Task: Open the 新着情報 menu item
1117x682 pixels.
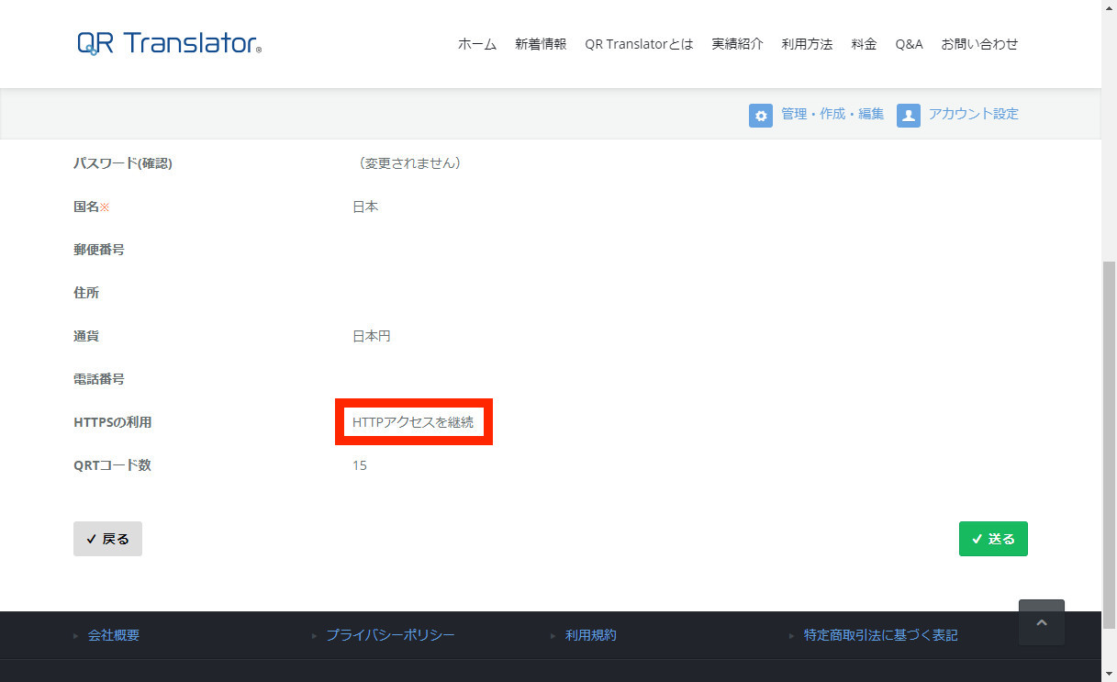Action: [541, 44]
